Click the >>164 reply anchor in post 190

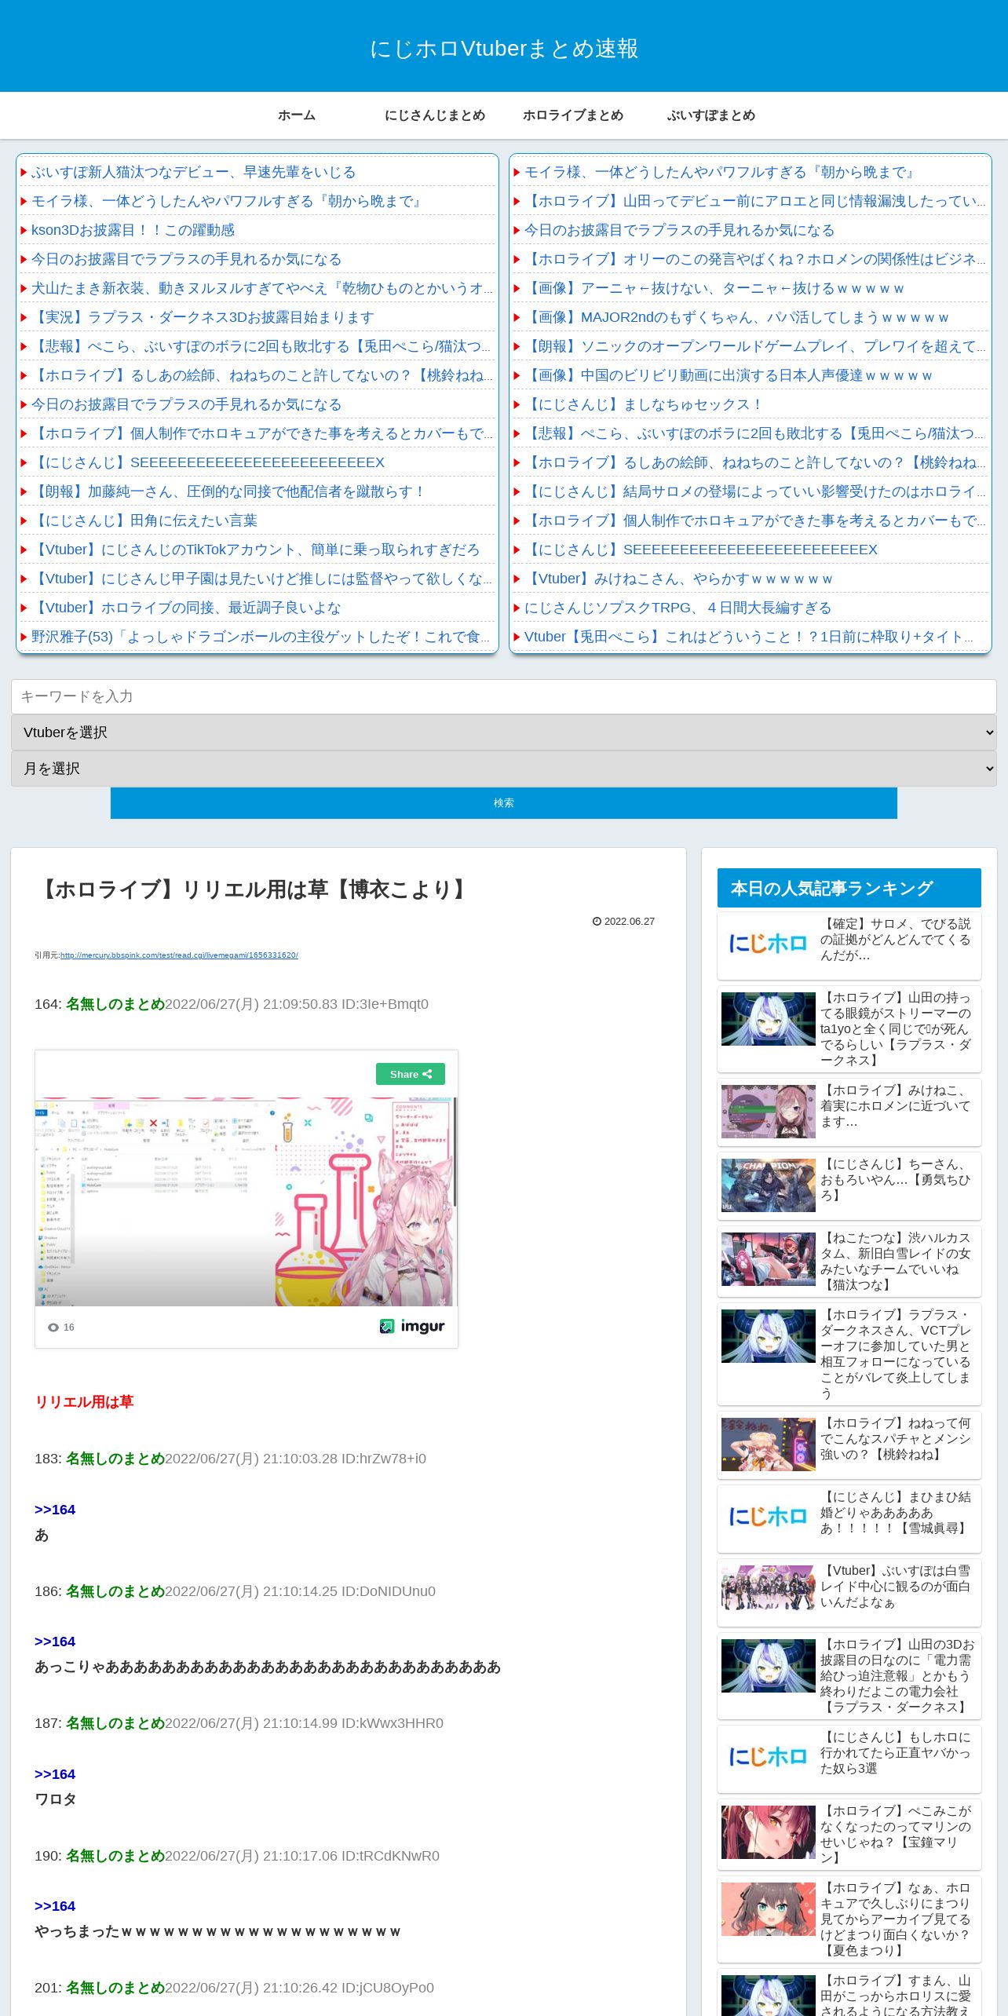tap(55, 1906)
